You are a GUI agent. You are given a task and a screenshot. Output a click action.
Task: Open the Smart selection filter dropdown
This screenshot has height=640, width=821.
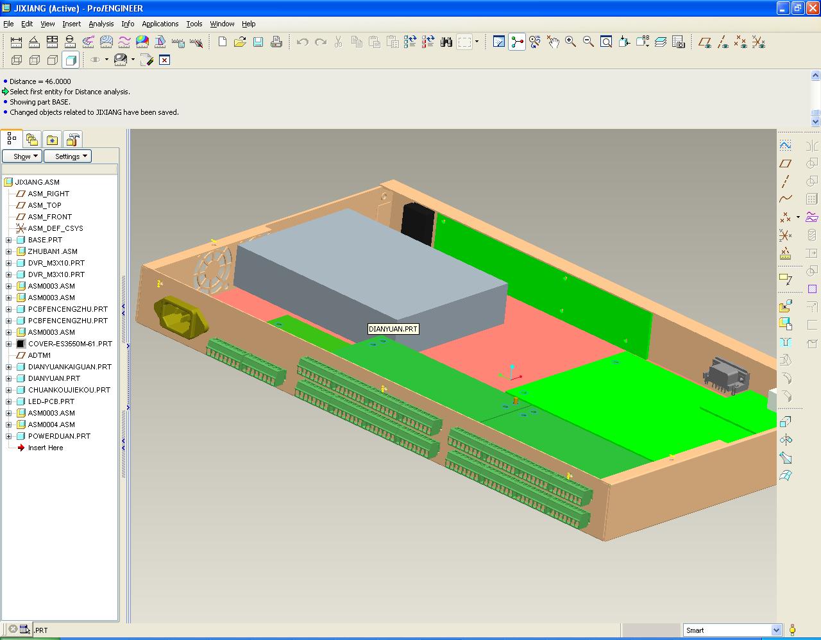point(776,630)
